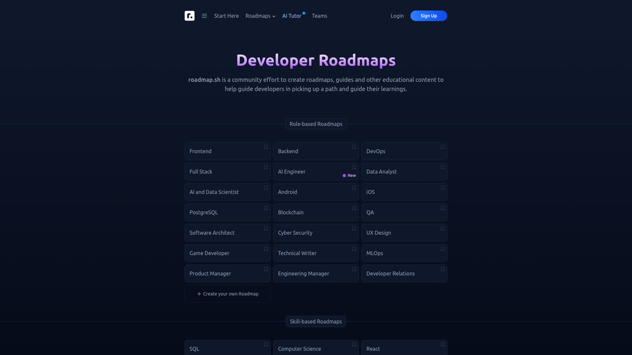The width and height of the screenshot is (632, 355).
Task: Click the Login link
Action: (x=397, y=16)
